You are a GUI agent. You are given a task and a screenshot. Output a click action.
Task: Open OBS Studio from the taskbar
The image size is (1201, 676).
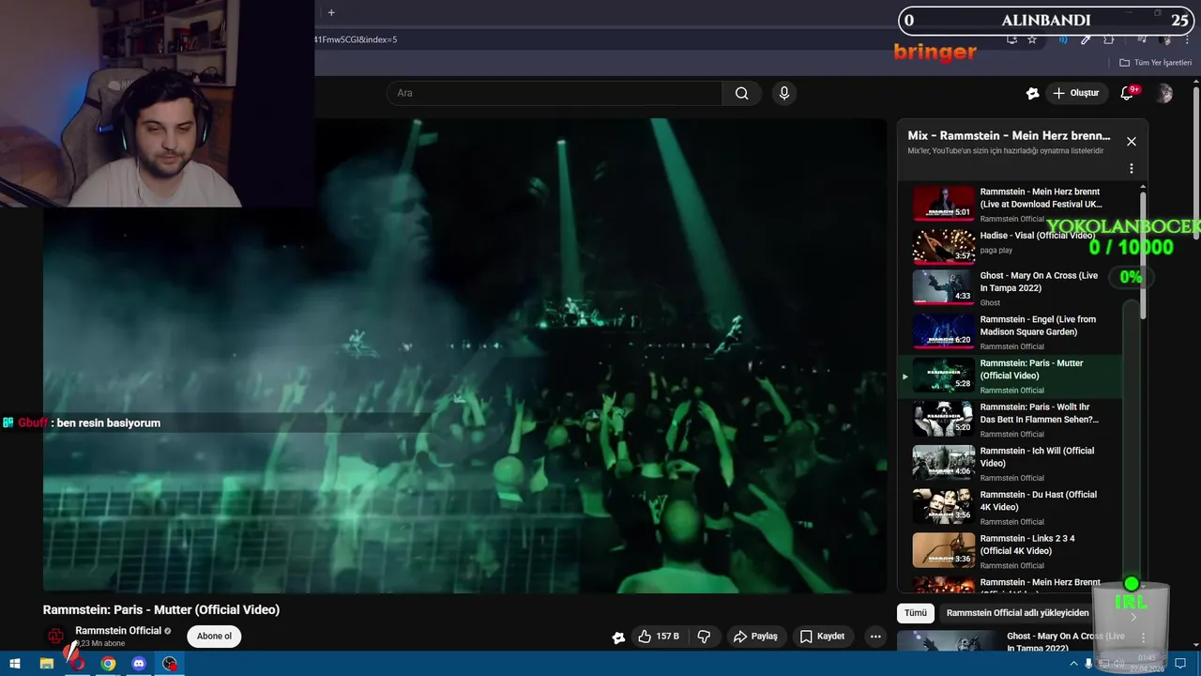[x=170, y=664]
